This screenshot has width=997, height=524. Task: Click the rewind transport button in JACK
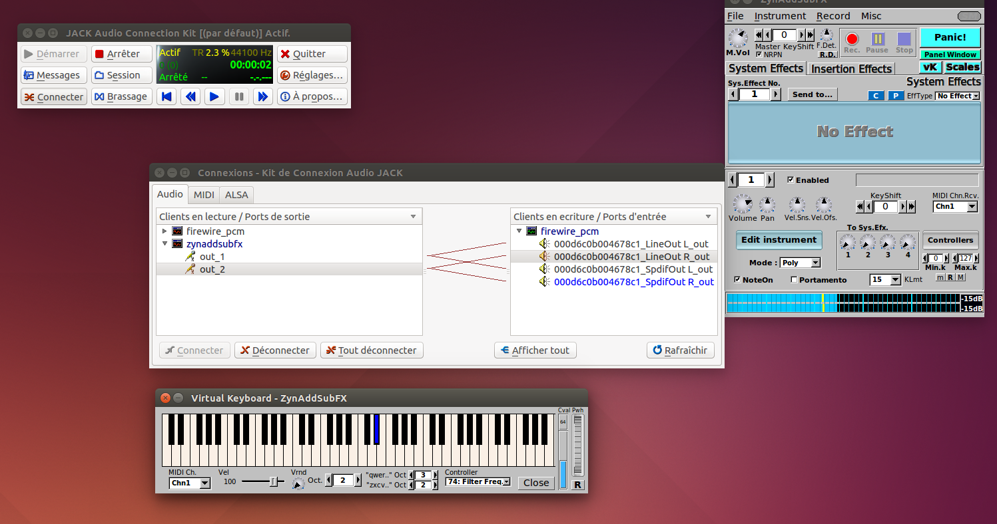point(190,97)
